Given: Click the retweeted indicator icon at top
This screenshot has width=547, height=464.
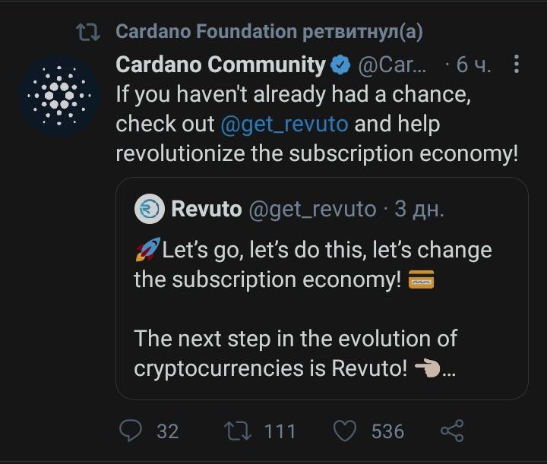Looking at the screenshot, I should pos(88,32).
